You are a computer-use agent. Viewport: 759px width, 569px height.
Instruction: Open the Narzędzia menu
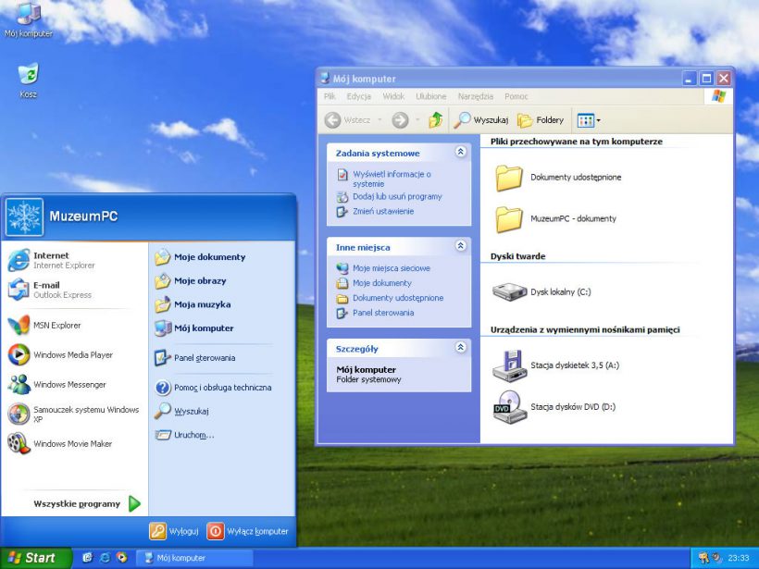coord(475,96)
